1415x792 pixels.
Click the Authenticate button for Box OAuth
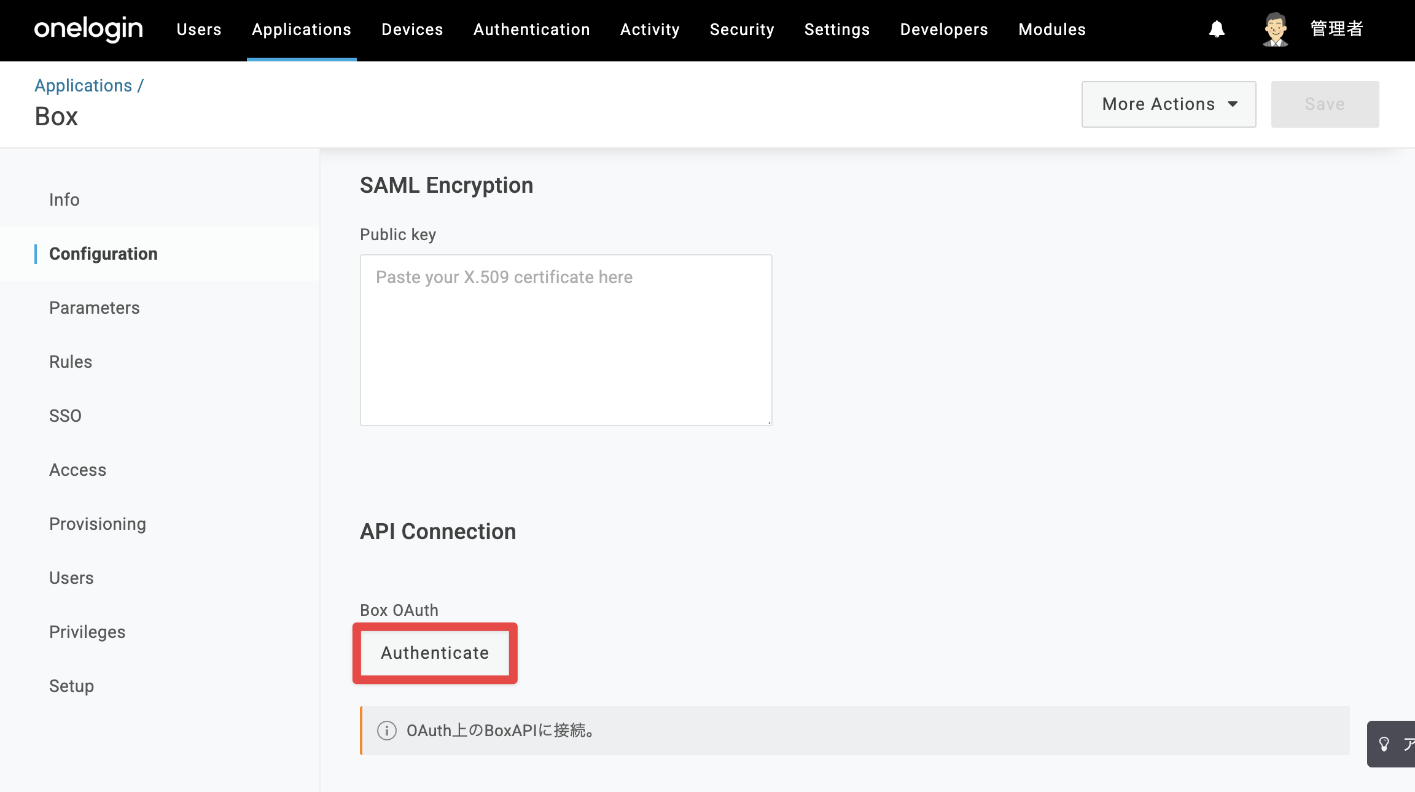[435, 653]
